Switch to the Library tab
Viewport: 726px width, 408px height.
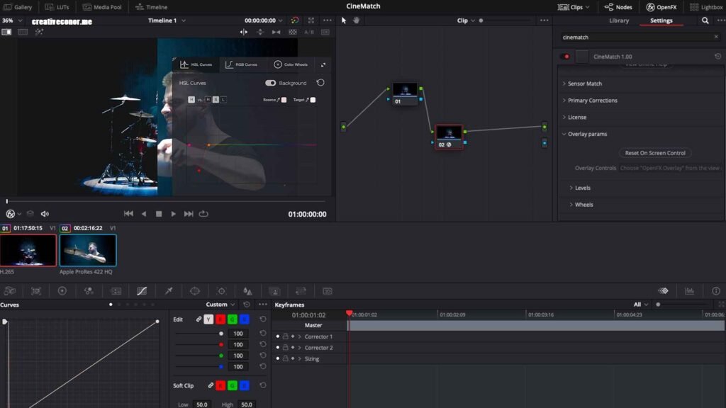618,21
